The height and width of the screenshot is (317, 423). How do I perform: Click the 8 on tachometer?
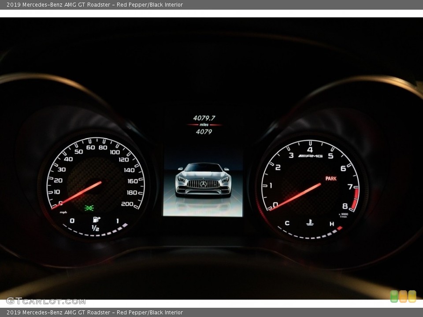click(x=345, y=206)
